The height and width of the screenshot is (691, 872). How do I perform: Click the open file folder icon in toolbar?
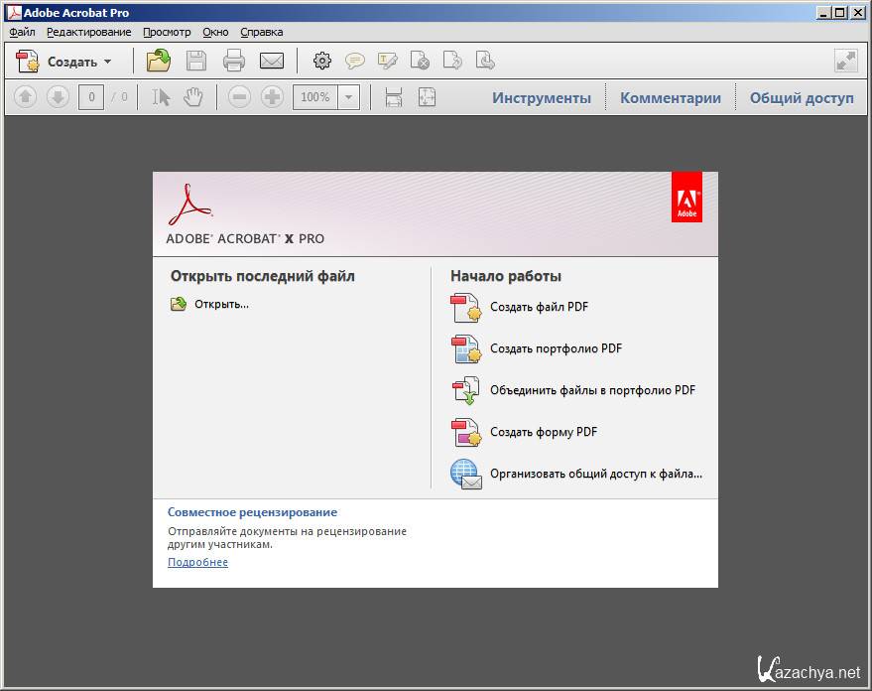click(158, 61)
